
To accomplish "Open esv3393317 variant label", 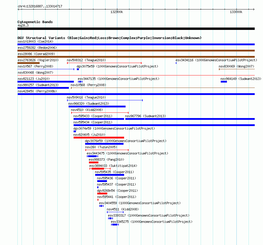I will click(x=149, y=215).
